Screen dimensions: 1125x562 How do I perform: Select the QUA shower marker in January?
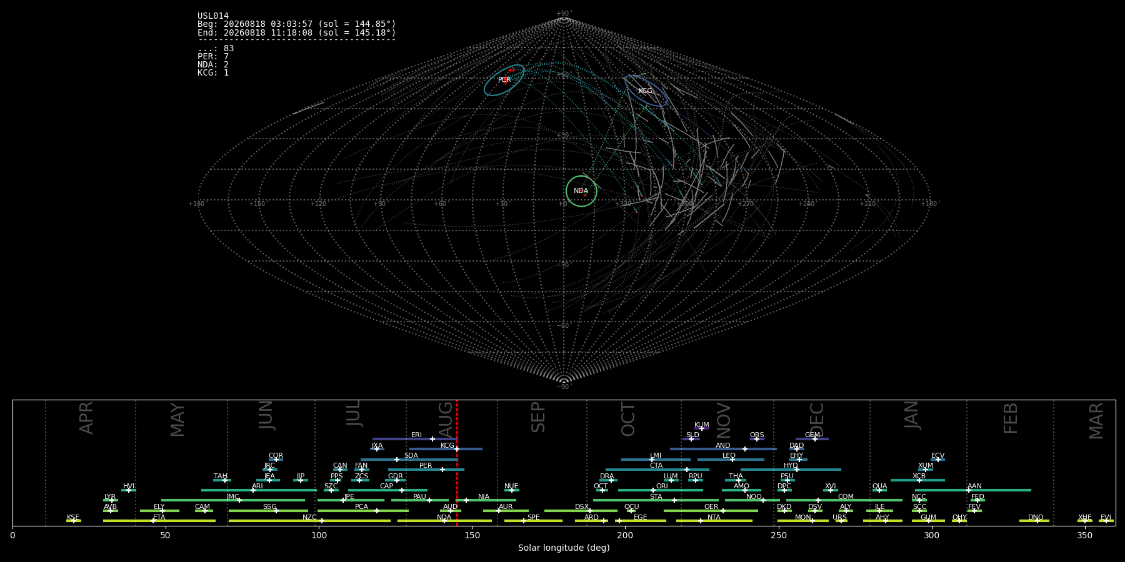click(879, 490)
